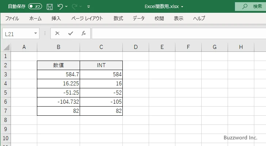Open the ヘルプ tab
This screenshot has width=266, height=146.
199,18
